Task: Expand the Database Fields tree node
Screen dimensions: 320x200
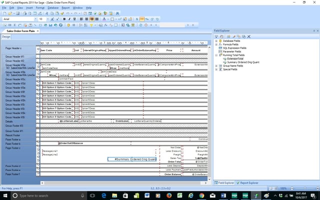Action: [x=215, y=40]
